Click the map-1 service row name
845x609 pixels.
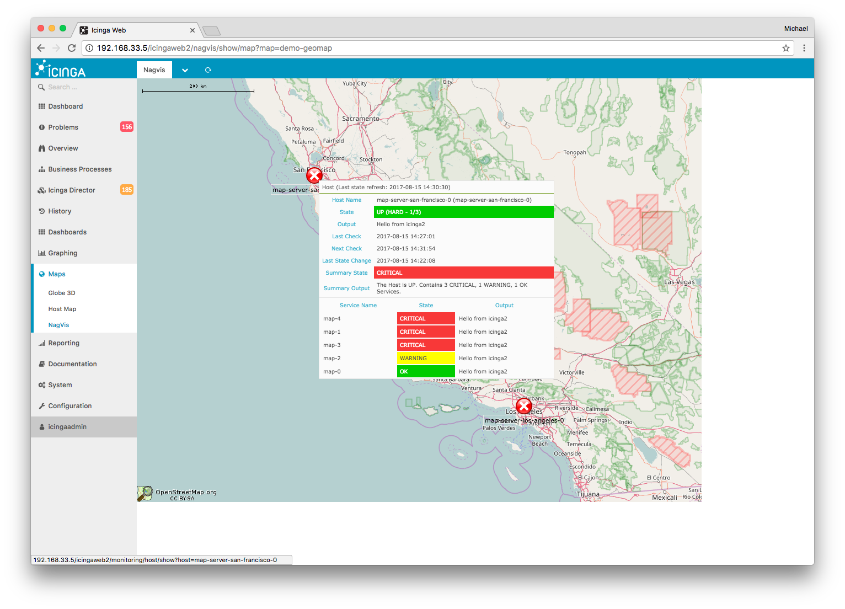332,332
